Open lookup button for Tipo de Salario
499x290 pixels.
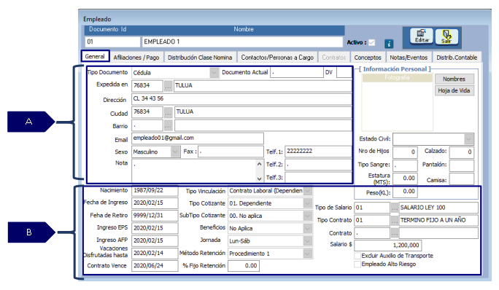394,208
